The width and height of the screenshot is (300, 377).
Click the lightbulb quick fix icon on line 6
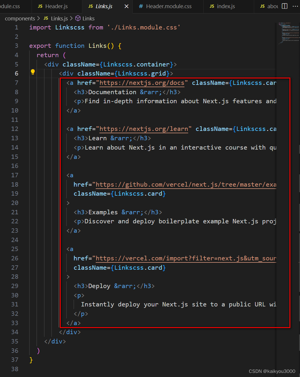coord(33,72)
